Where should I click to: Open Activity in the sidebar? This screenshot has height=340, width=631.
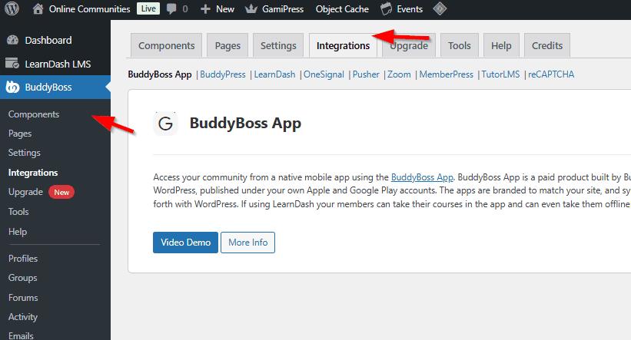pyautogui.click(x=23, y=317)
